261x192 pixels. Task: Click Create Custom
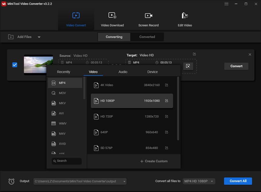tap(154, 161)
